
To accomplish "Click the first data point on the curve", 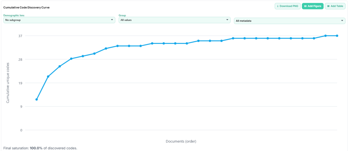I will [36, 99].
